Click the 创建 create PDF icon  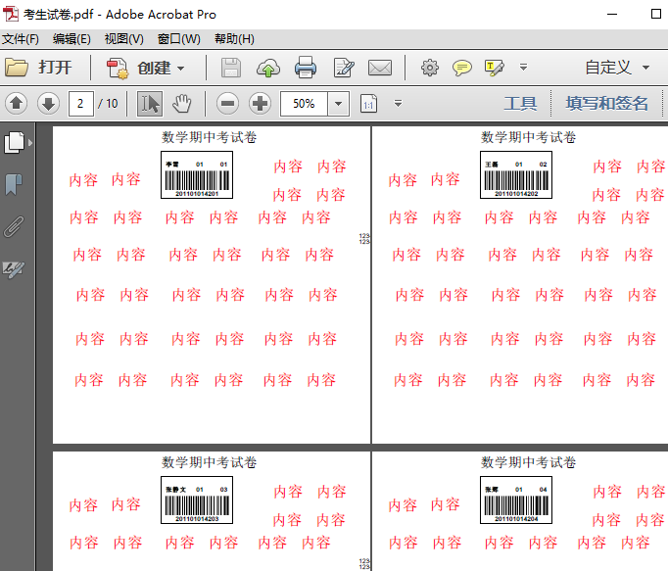click(118, 68)
